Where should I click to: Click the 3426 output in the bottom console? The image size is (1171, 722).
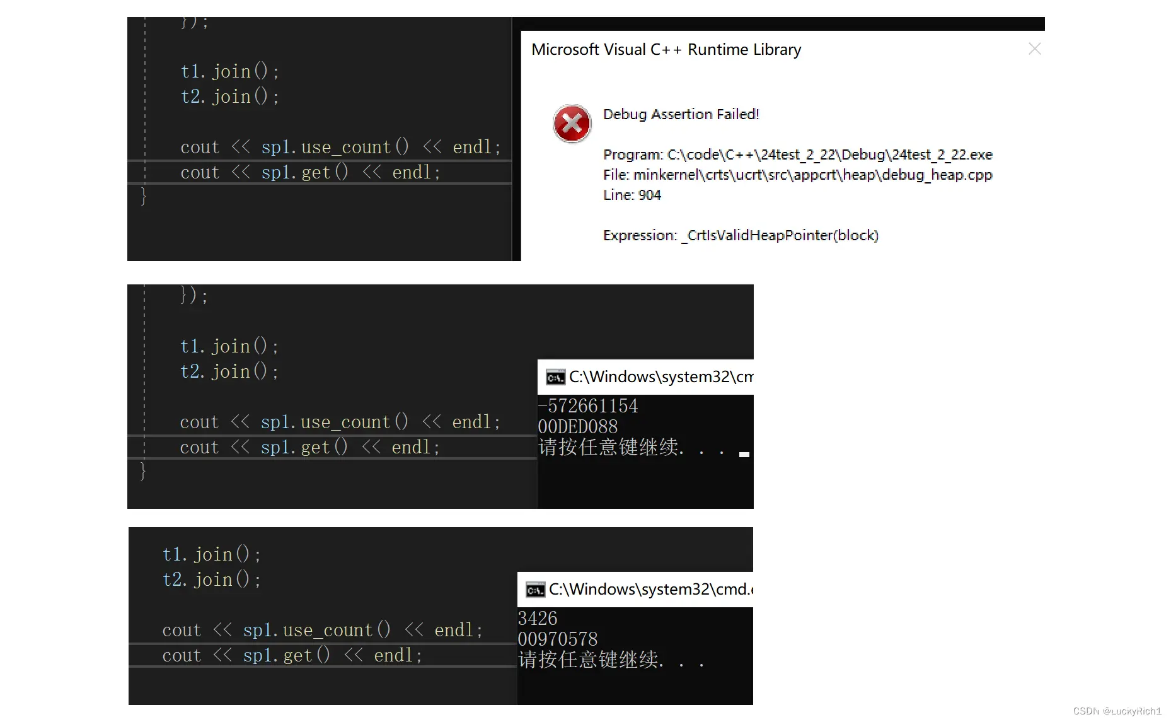click(x=538, y=618)
